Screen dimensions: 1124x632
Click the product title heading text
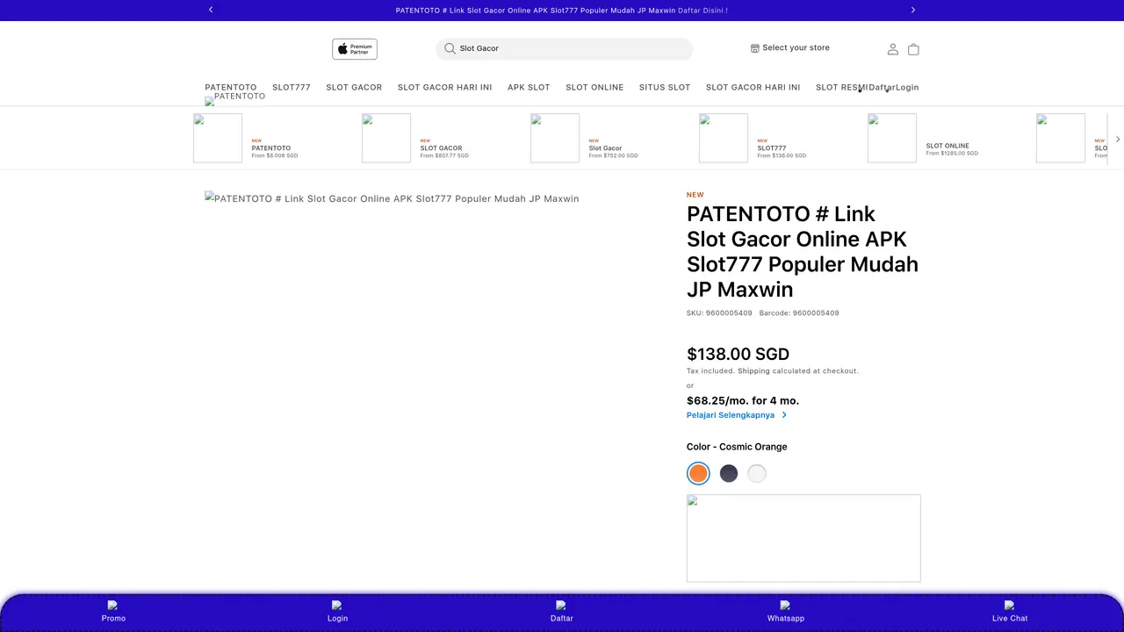[x=803, y=251]
